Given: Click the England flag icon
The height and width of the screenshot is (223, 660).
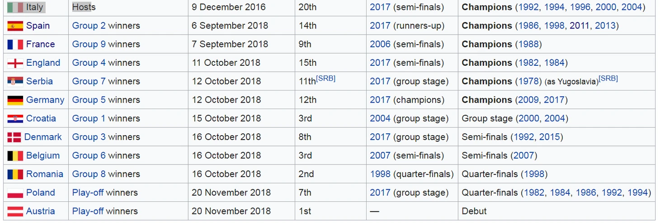Looking at the screenshot, I should click(15, 63).
